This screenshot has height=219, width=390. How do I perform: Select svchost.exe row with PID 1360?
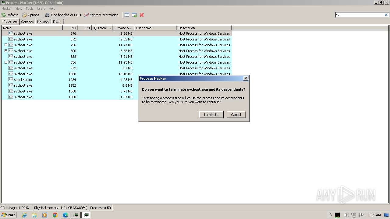coord(70,91)
